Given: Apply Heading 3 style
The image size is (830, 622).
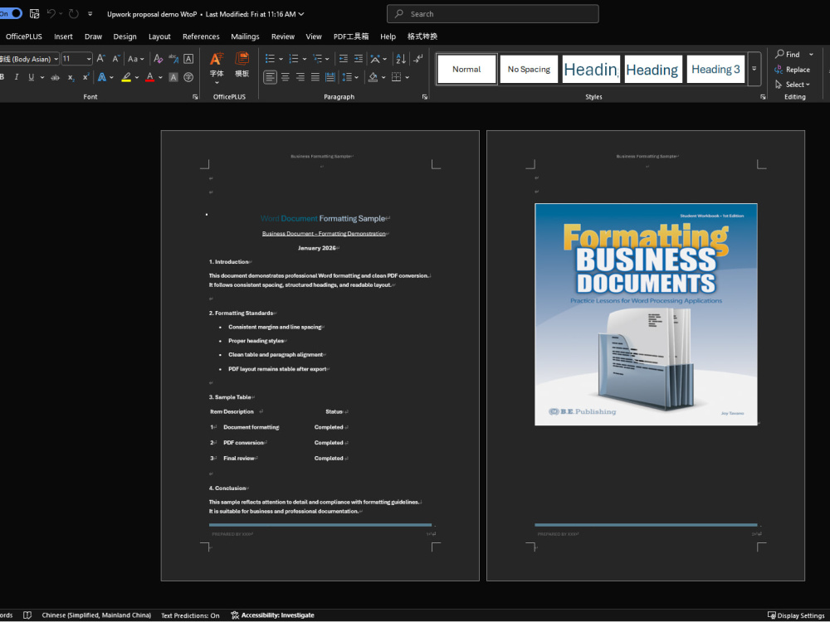Looking at the screenshot, I should pos(715,70).
